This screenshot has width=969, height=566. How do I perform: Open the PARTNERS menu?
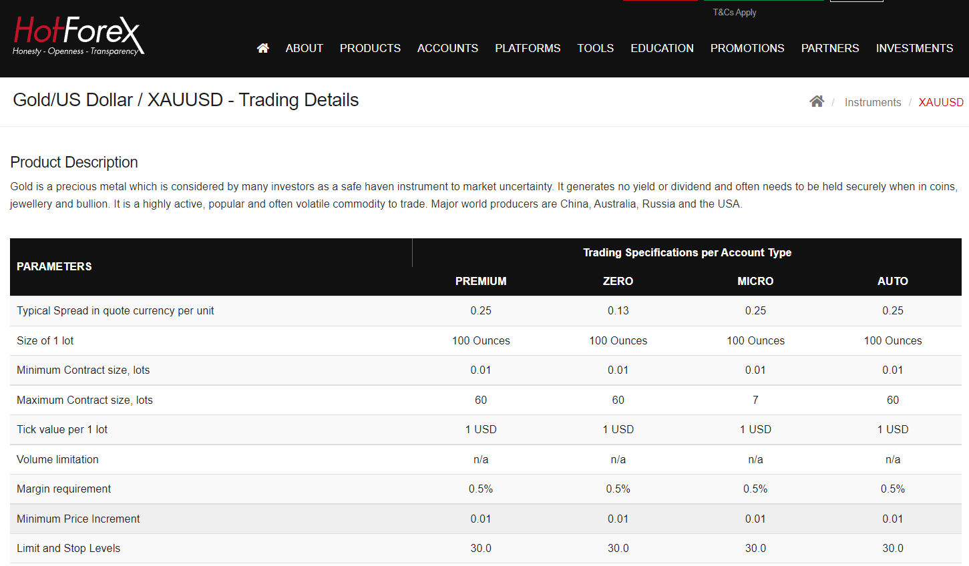[x=830, y=48]
